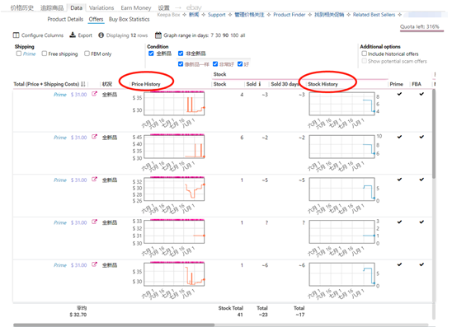Click the ebay link in top bar
The image size is (457, 327).
[x=194, y=7]
